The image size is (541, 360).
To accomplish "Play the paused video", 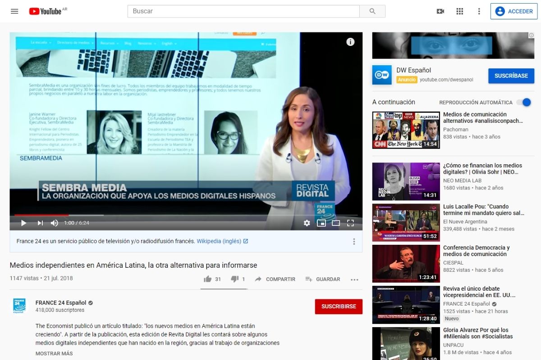I will pos(24,223).
